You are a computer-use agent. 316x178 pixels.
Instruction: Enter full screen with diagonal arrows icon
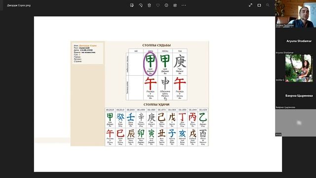(250, 5)
